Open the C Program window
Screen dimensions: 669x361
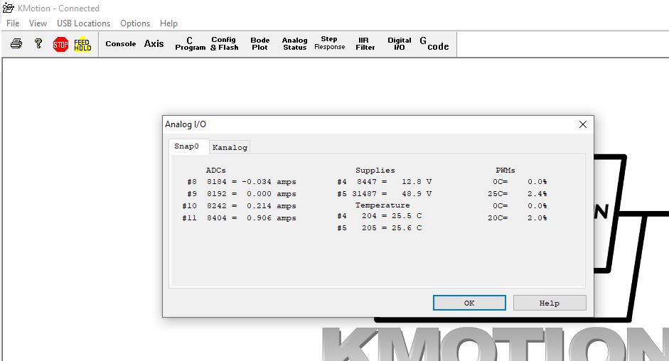(190, 44)
